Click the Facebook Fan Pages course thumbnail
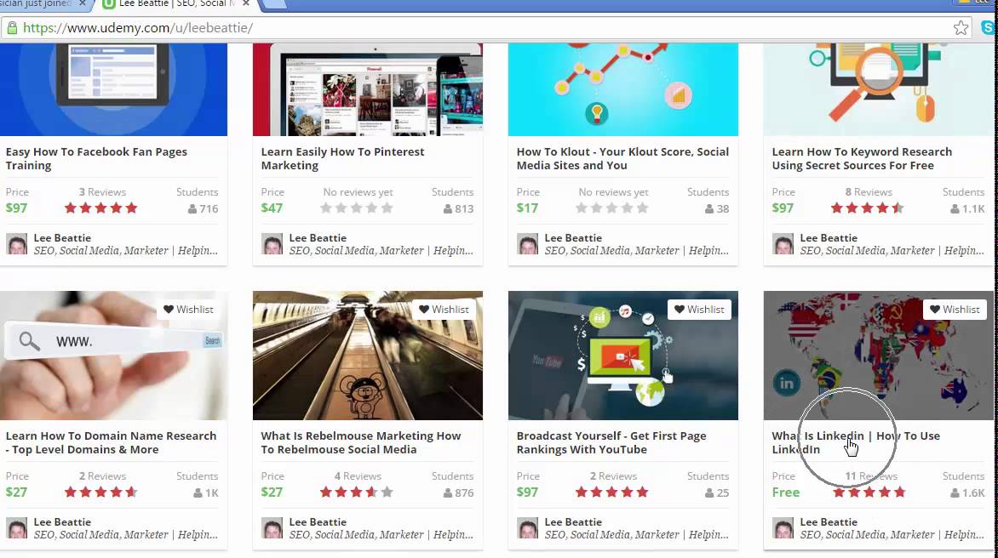This screenshot has height=558, width=998. pyautogui.click(x=113, y=89)
